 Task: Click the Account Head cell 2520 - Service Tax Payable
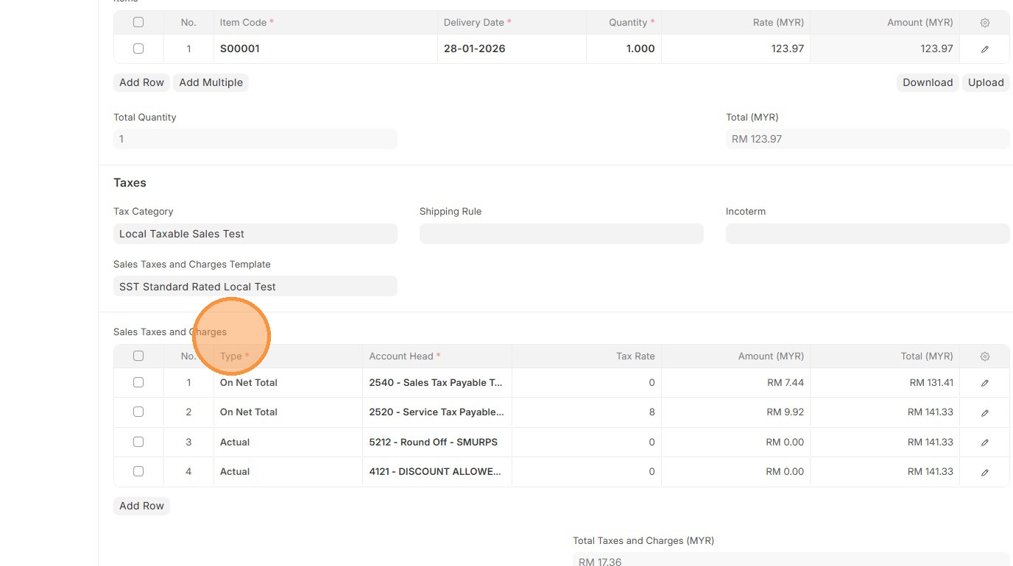click(437, 412)
